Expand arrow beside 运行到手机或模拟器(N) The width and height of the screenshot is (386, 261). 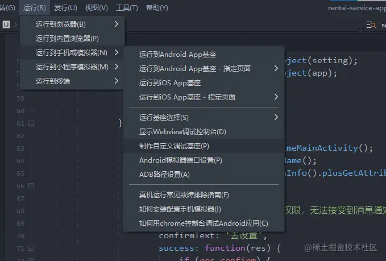[117, 52]
